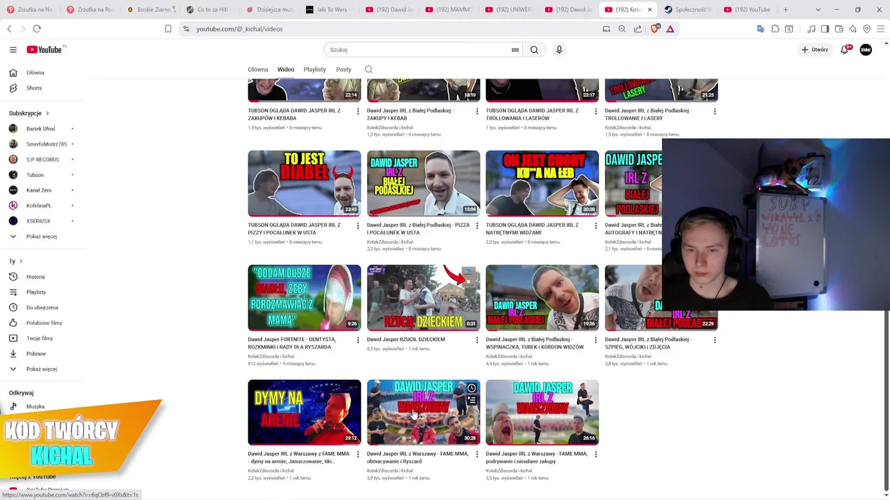Click the zoom magnifier in the address bar
The width and height of the screenshot is (890, 500).
tap(622, 28)
